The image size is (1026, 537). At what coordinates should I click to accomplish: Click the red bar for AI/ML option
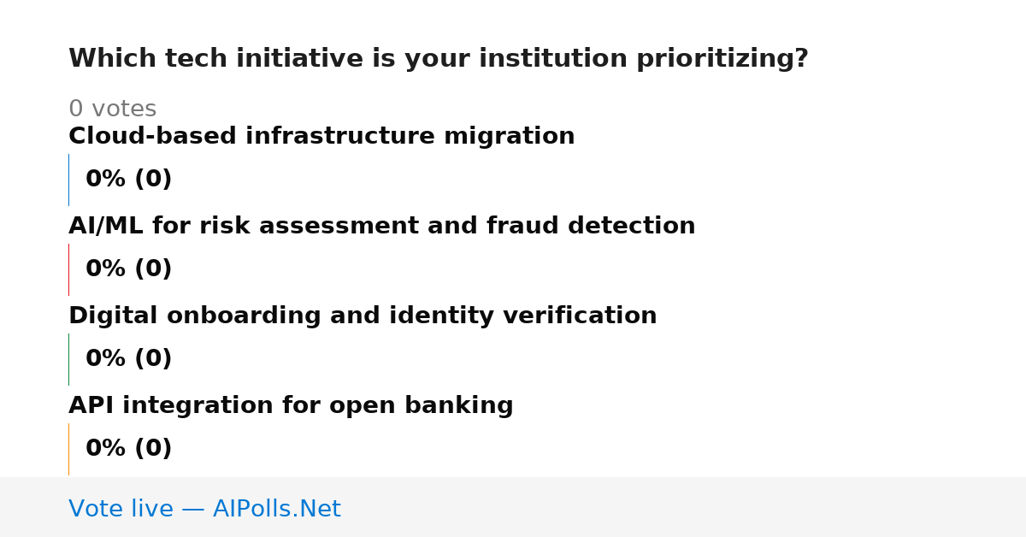coord(69,269)
